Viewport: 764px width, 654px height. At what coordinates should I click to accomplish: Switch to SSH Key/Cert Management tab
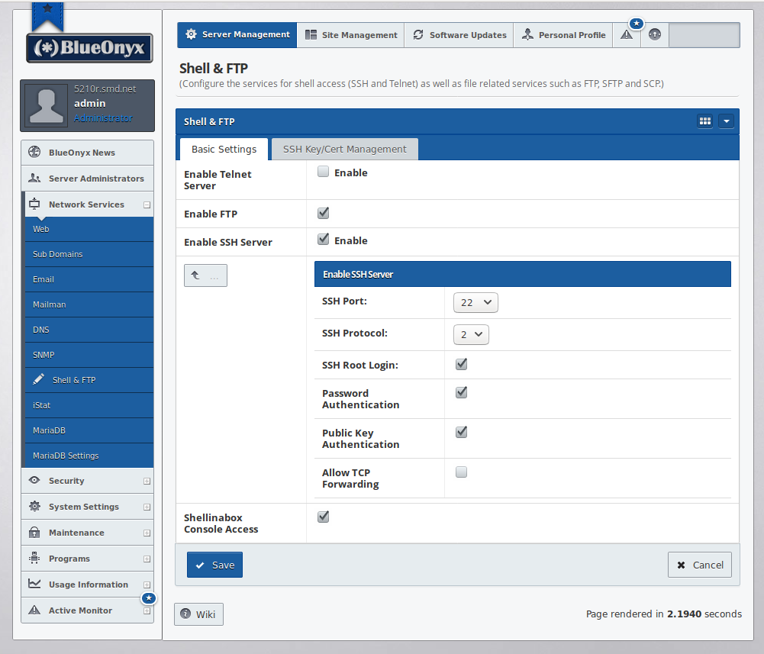click(x=344, y=149)
